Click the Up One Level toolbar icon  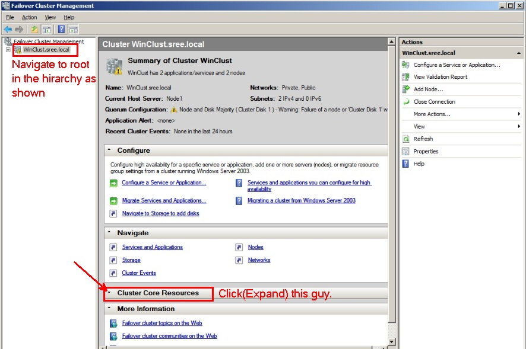tap(34, 29)
